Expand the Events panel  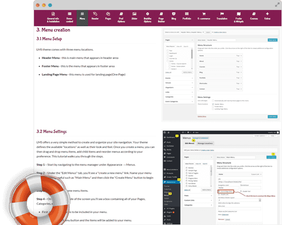179,78
